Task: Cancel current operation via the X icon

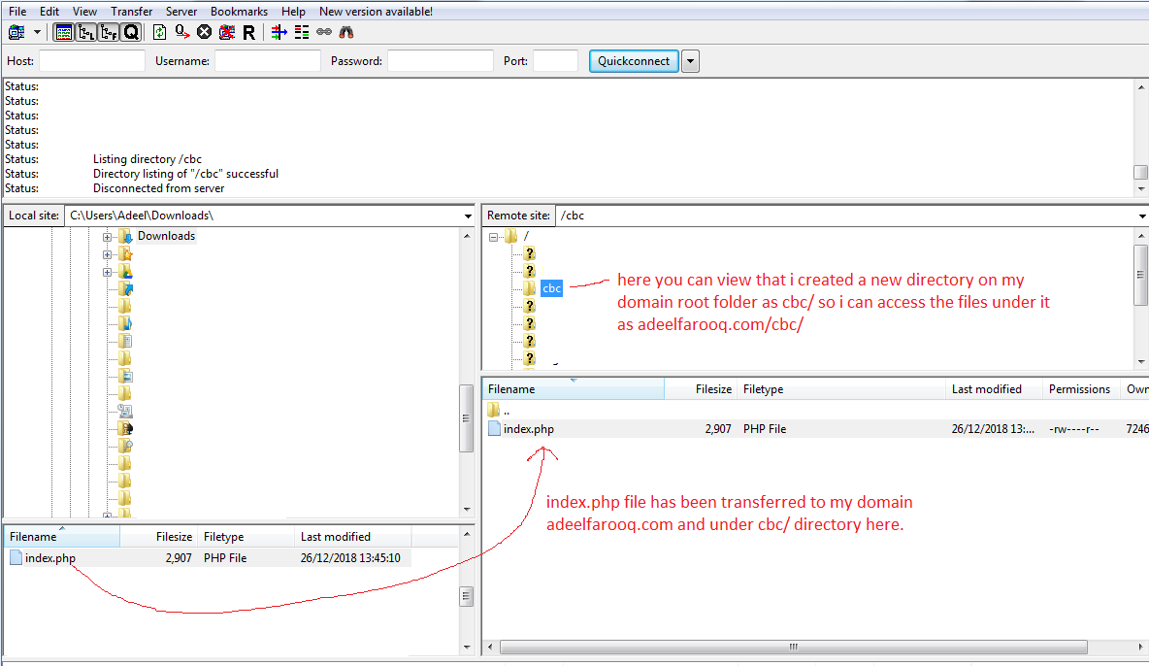Action: (204, 32)
